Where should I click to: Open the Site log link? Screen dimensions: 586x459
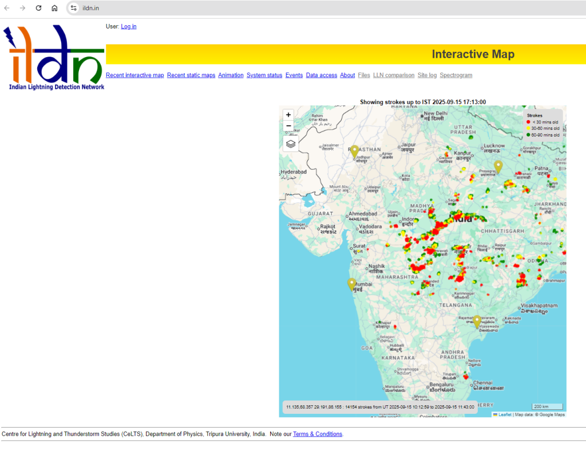(427, 75)
